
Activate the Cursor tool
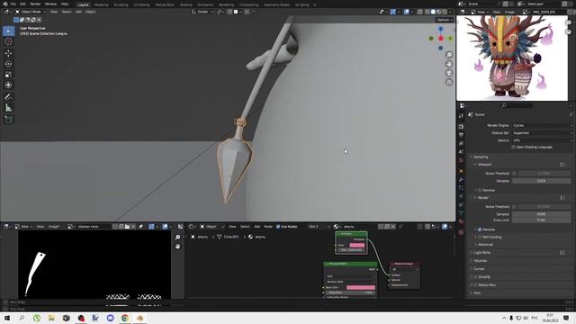coord(8,41)
